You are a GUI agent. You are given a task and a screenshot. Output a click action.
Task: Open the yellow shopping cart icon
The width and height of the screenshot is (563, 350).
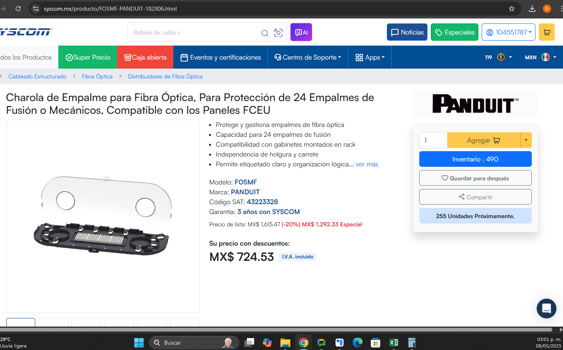[547, 32]
